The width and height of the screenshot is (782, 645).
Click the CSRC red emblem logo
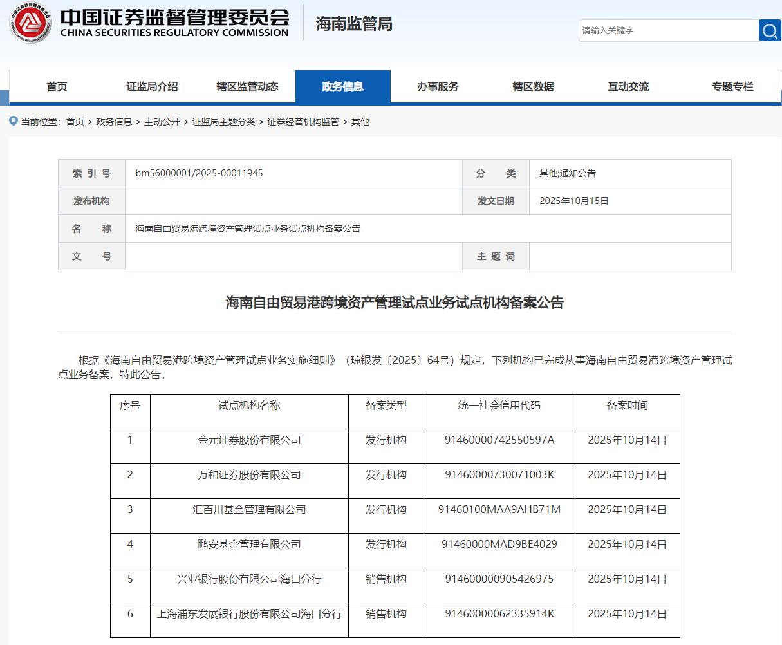[x=30, y=24]
